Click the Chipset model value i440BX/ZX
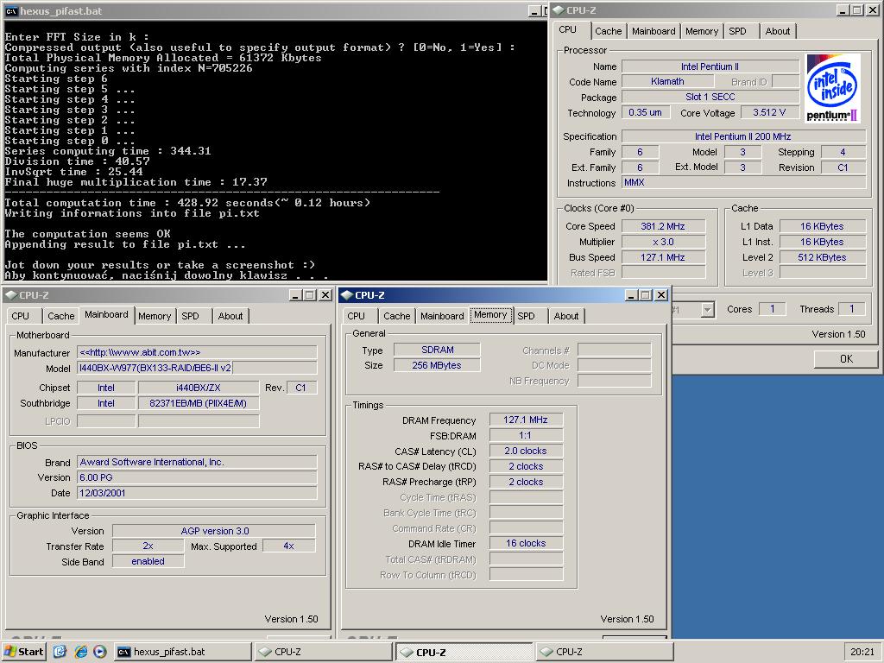Viewport: 884px width, 663px height. [199, 388]
